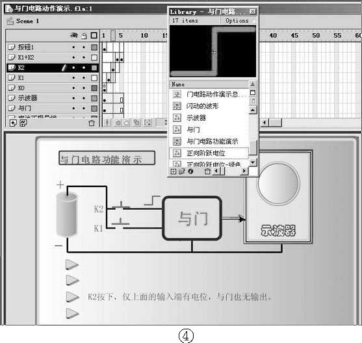Click the K1 switch on stage

click(x=120, y=222)
